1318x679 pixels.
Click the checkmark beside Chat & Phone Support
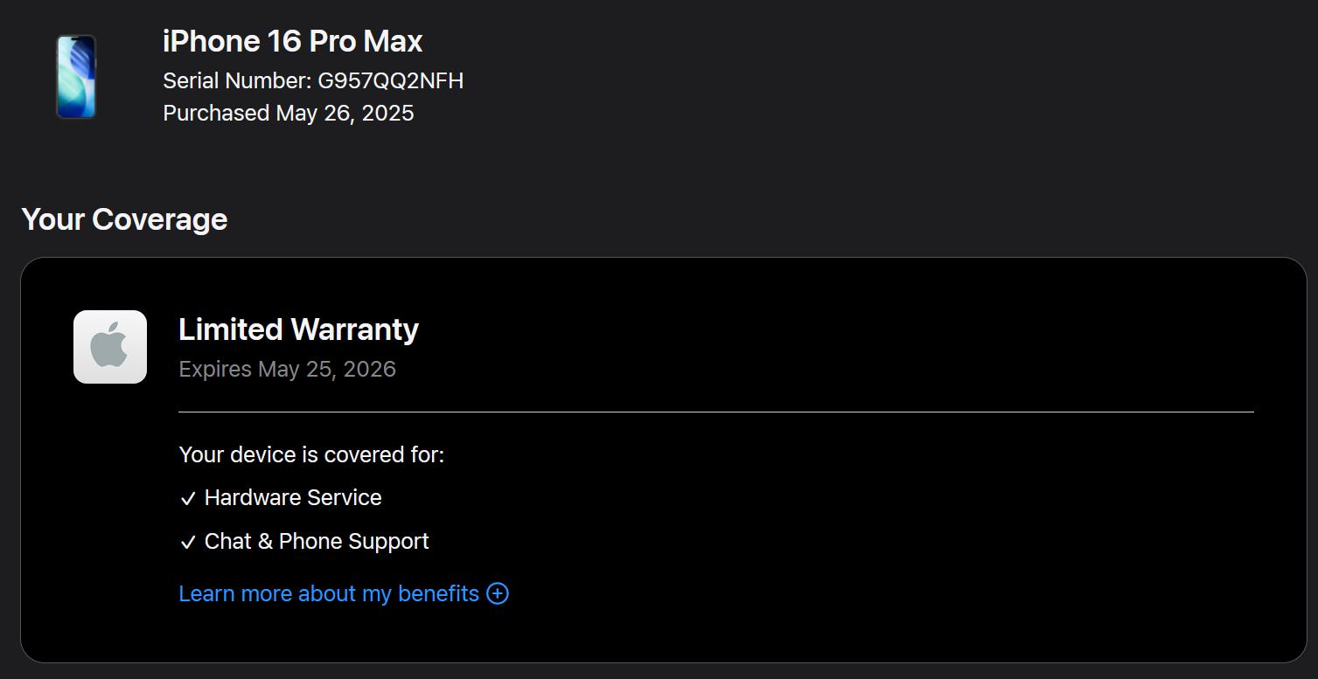pyautogui.click(x=187, y=543)
